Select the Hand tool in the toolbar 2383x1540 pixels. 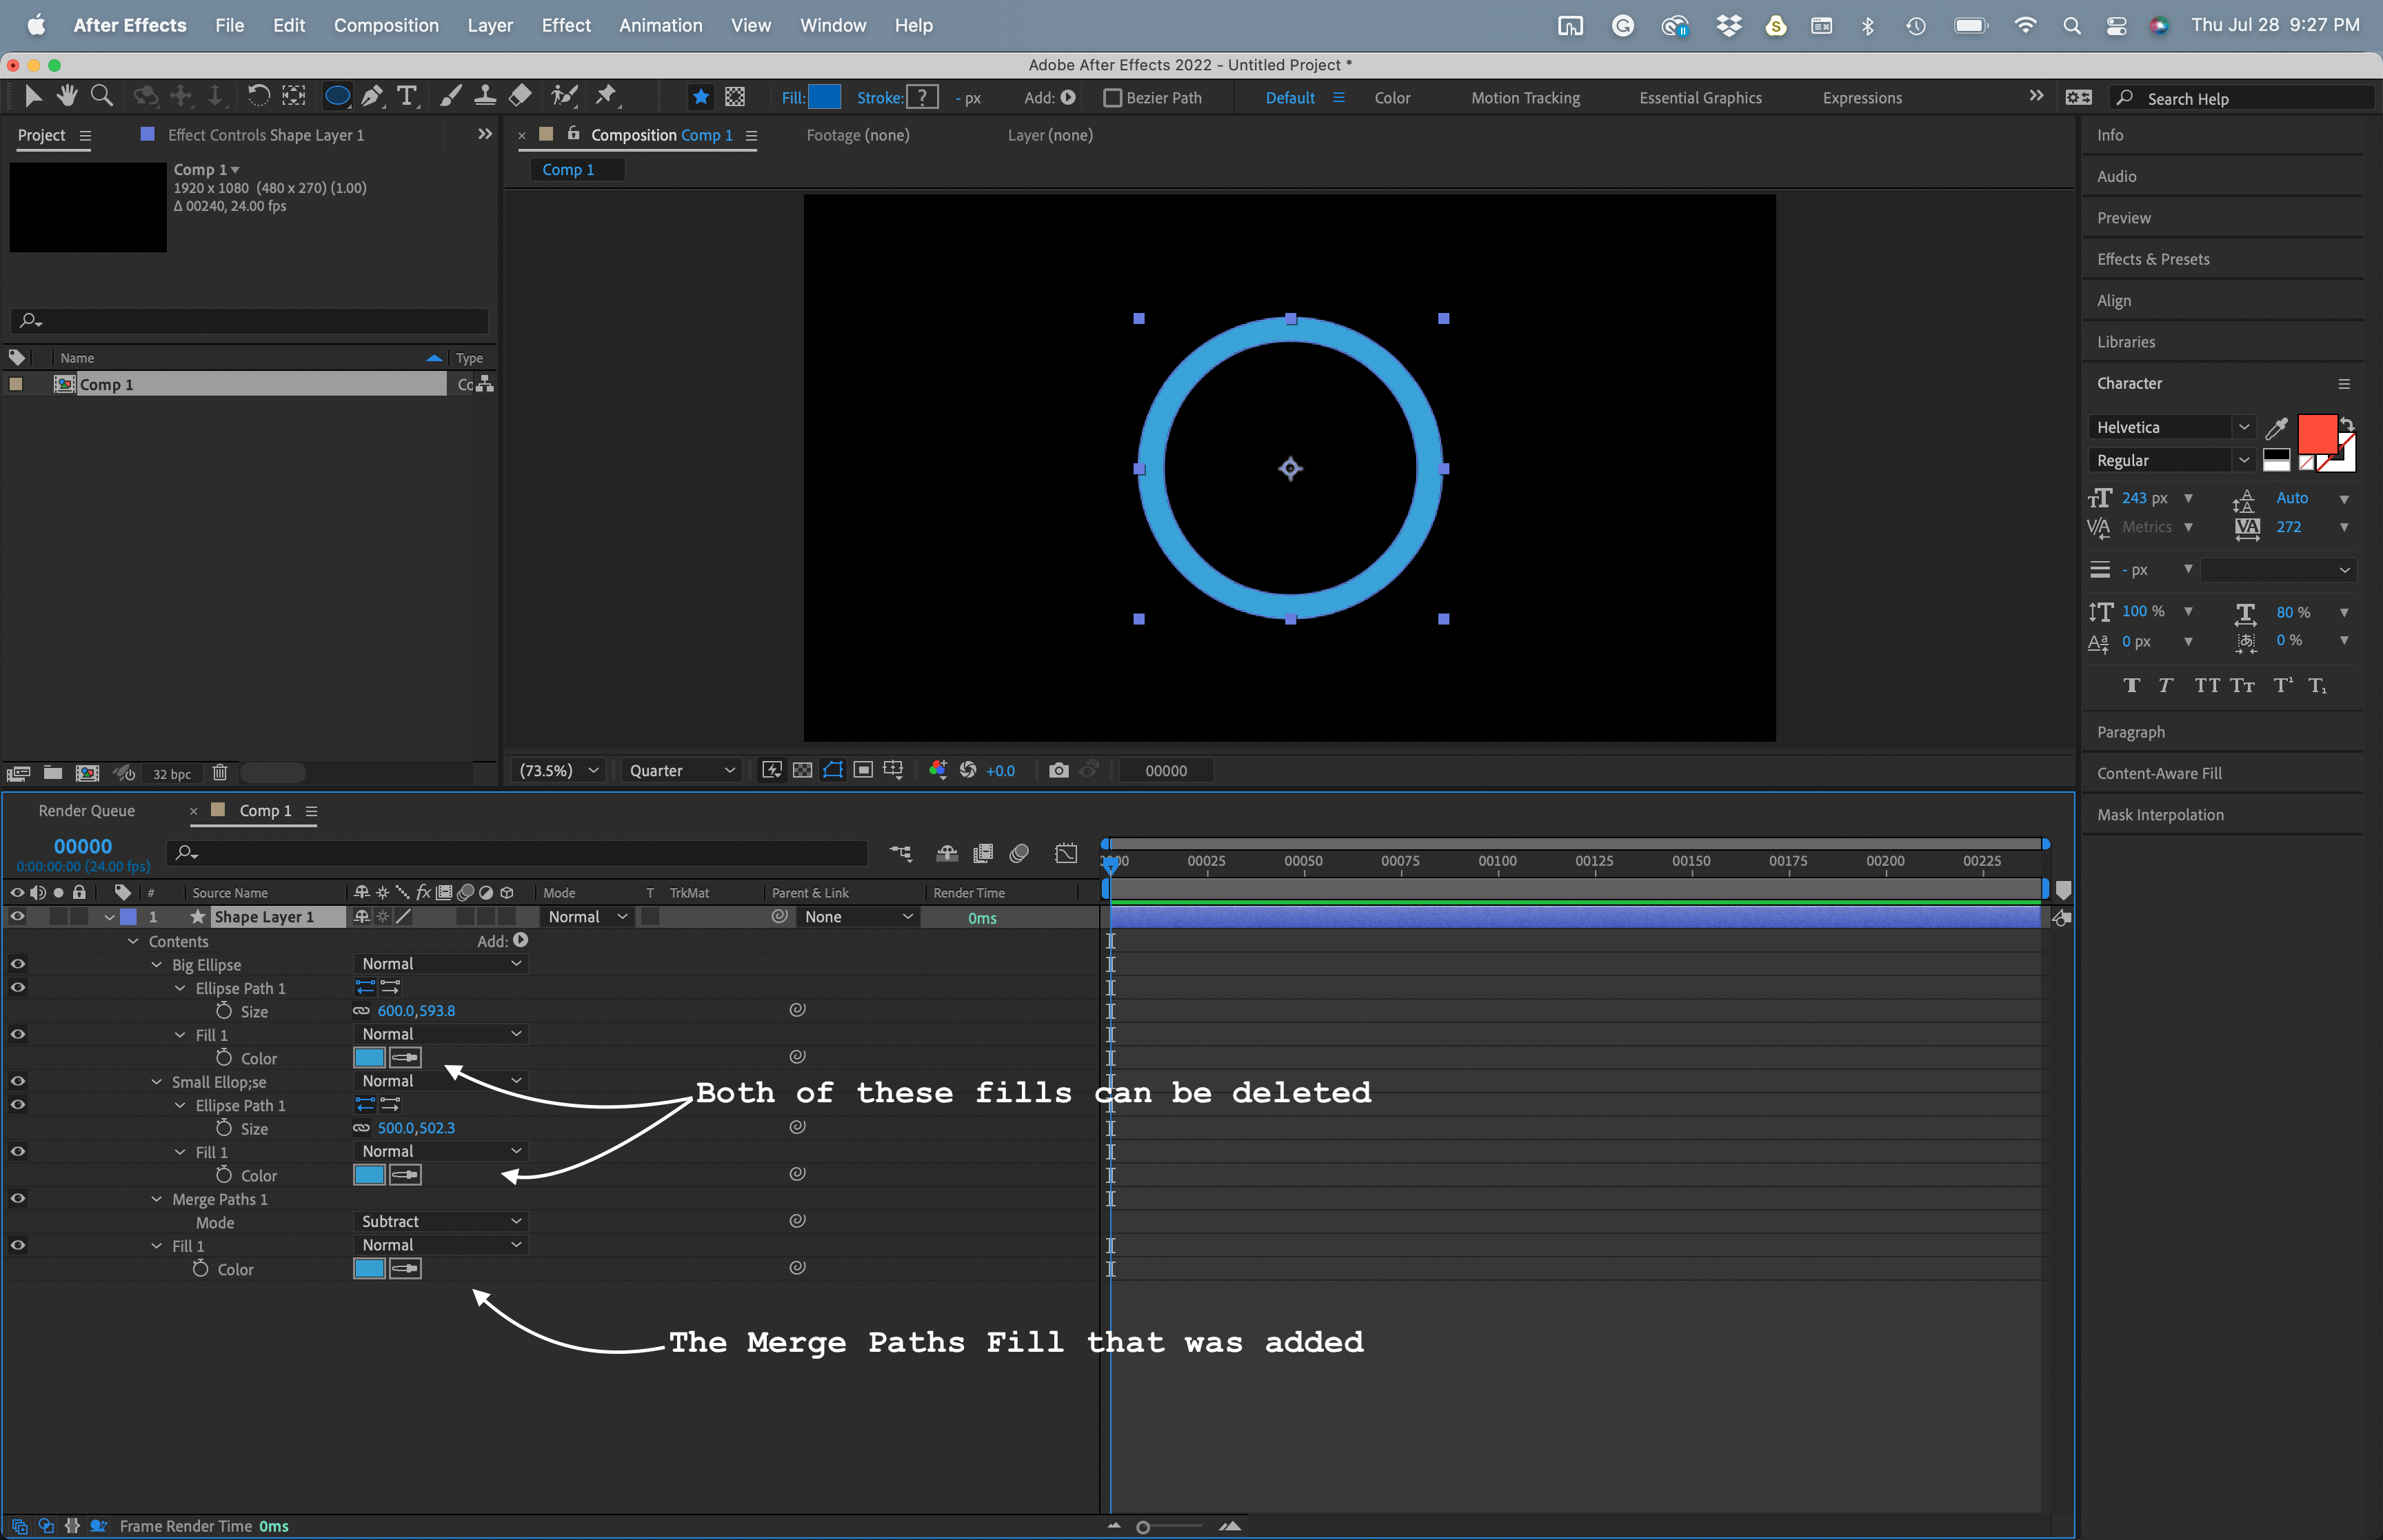(67, 95)
